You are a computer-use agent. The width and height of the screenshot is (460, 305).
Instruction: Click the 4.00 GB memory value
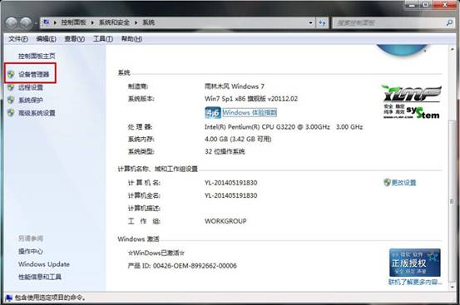click(x=238, y=139)
